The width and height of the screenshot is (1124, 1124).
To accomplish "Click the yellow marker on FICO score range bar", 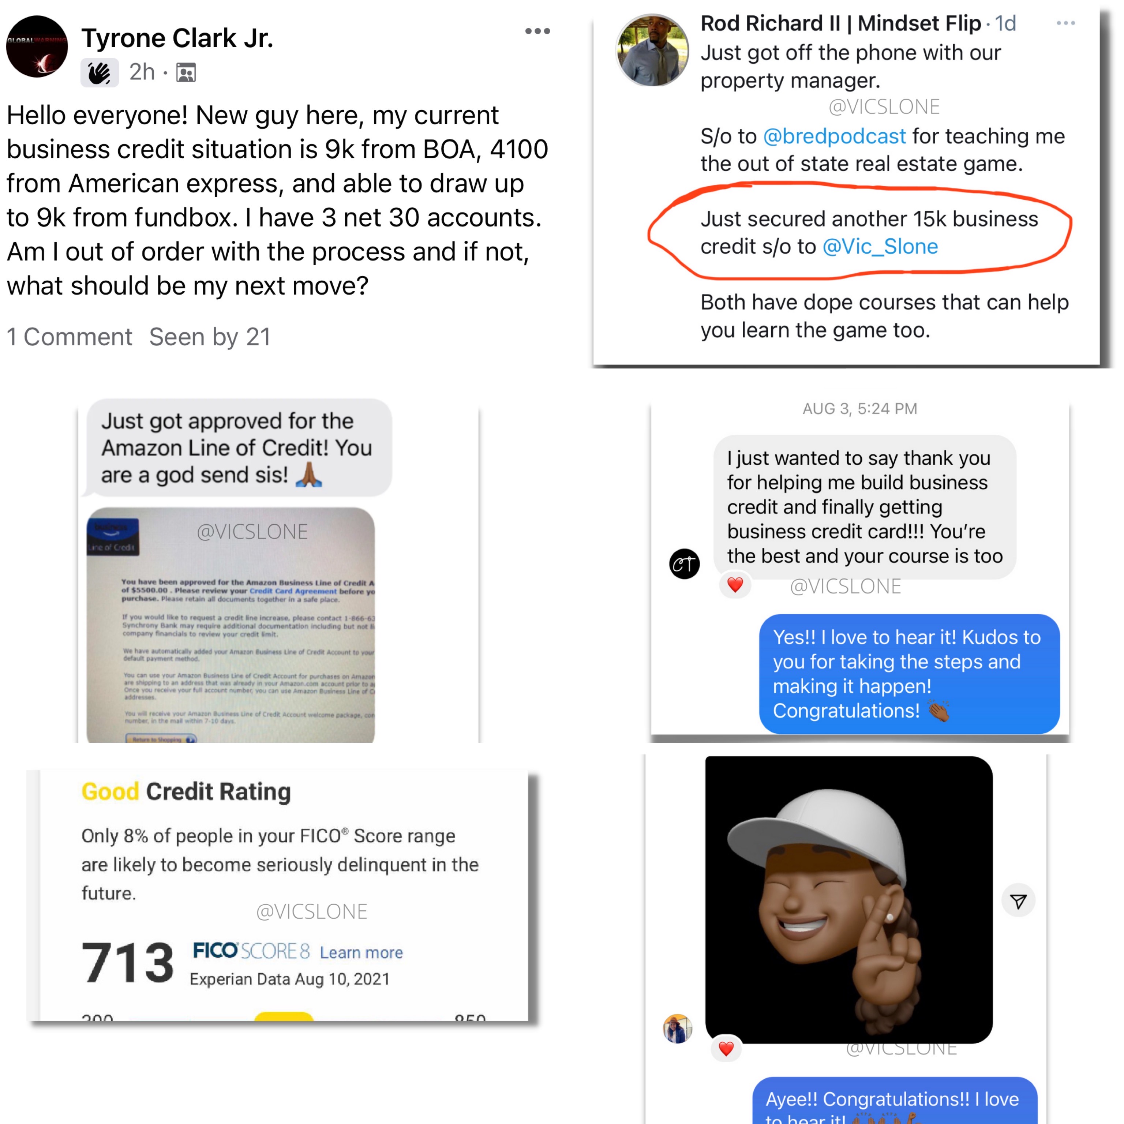I will click(x=284, y=1017).
